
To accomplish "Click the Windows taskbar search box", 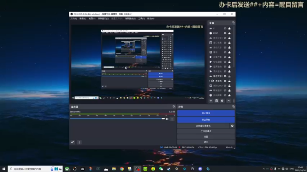I will click(35, 169).
